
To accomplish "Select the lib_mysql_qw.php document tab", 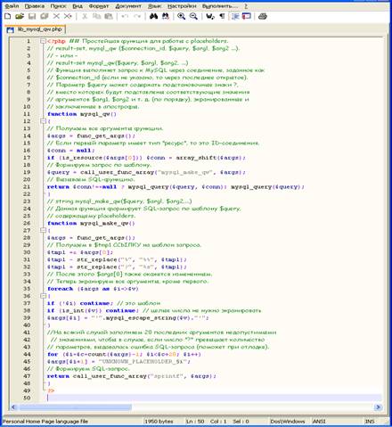I will [x=35, y=29].
